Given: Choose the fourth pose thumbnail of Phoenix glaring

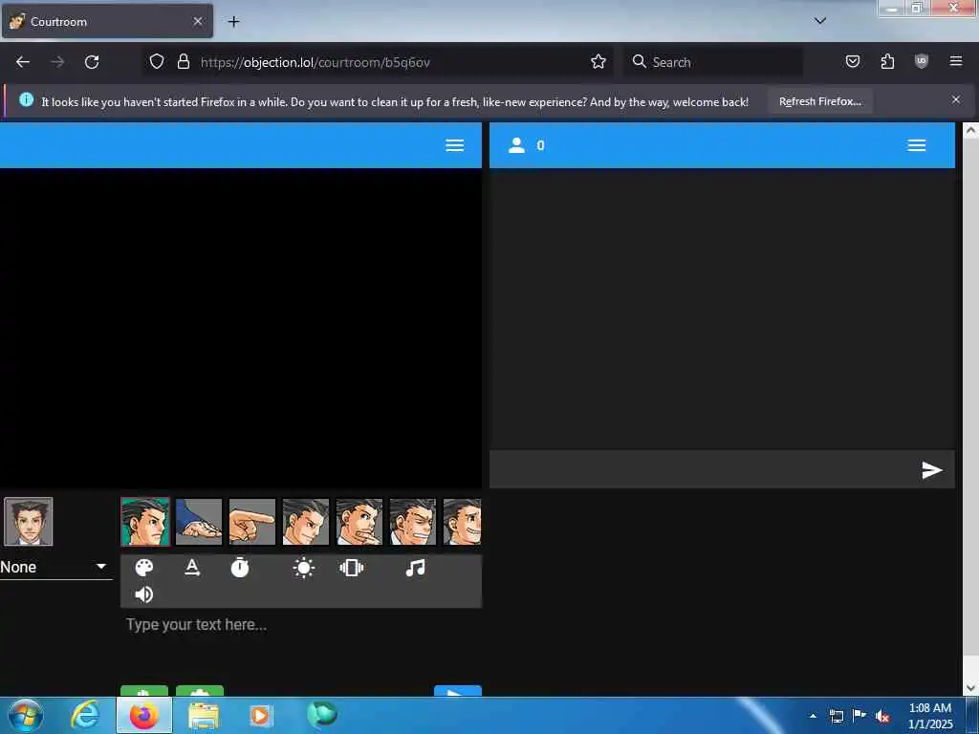Looking at the screenshot, I should pos(306,522).
